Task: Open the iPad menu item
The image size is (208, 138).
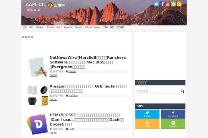Action: pyautogui.click(x=59, y=27)
